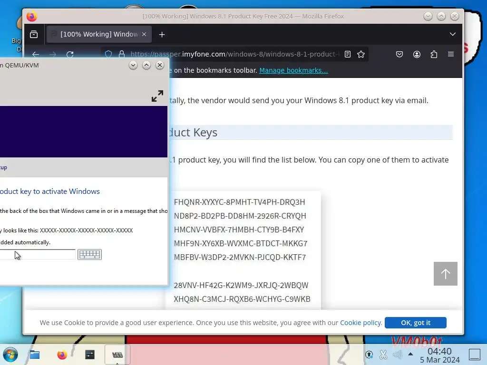Viewport: 487px width, 365px height.
Task: Click the Firefox URL address field
Action: (x=234, y=54)
